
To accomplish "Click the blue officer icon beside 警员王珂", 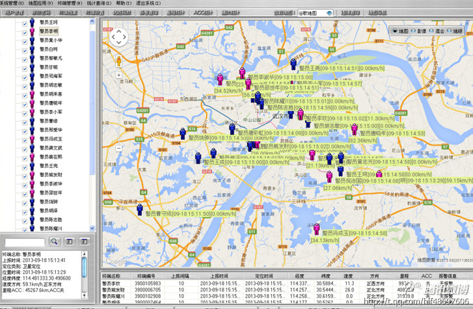I will (31, 22).
